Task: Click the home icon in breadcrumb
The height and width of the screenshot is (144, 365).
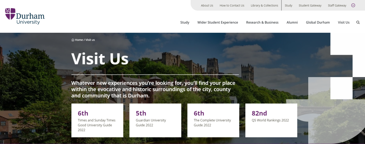Action: click(73, 40)
